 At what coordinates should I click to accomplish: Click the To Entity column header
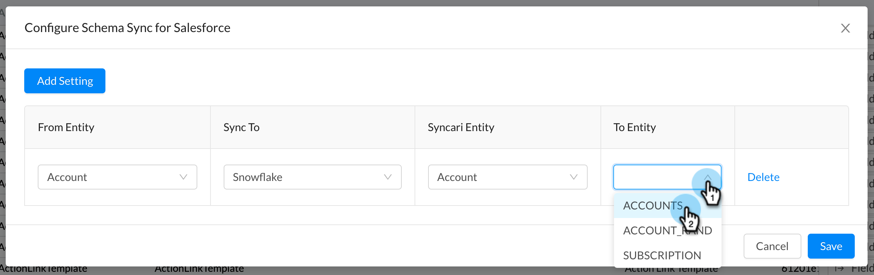pyautogui.click(x=635, y=127)
